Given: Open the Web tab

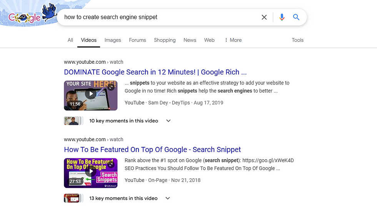Looking at the screenshot, I should pos(209,40).
